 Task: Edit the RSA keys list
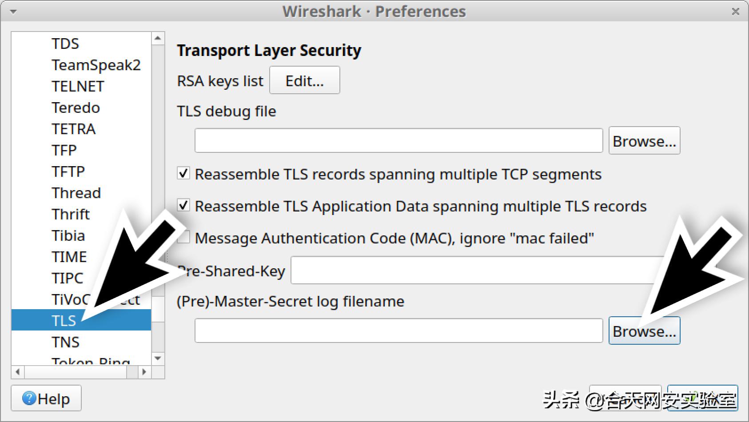pyautogui.click(x=304, y=80)
